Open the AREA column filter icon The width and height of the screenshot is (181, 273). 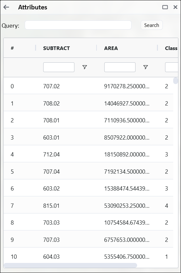[x=146, y=67]
